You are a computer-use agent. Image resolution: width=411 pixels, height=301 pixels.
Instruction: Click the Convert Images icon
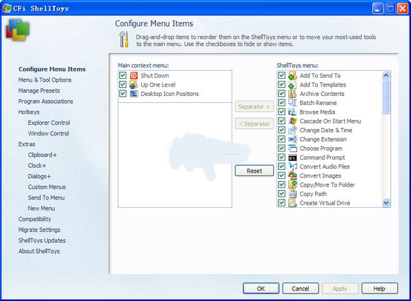coord(292,176)
